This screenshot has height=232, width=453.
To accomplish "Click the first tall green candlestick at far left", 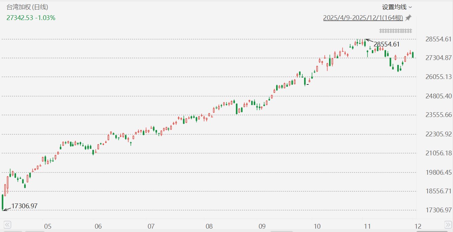I will pyautogui.click(x=3, y=202).
